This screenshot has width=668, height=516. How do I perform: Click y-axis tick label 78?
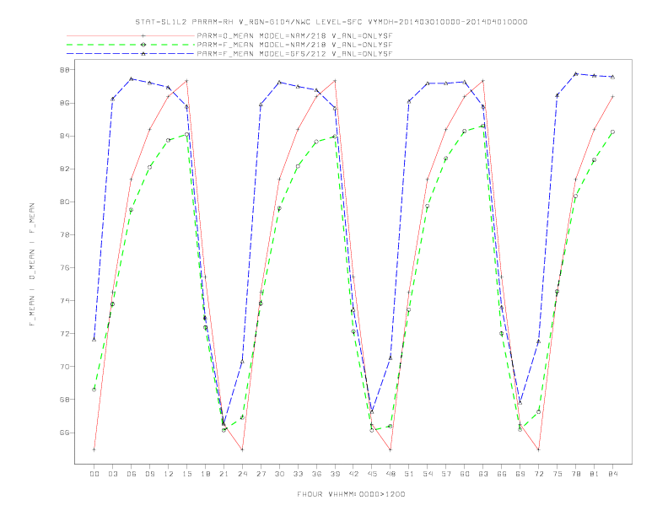point(64,234)
